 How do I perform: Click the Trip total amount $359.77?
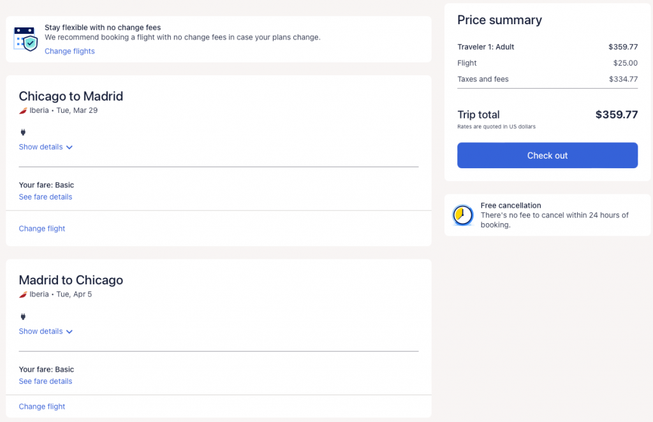point(616,115)
